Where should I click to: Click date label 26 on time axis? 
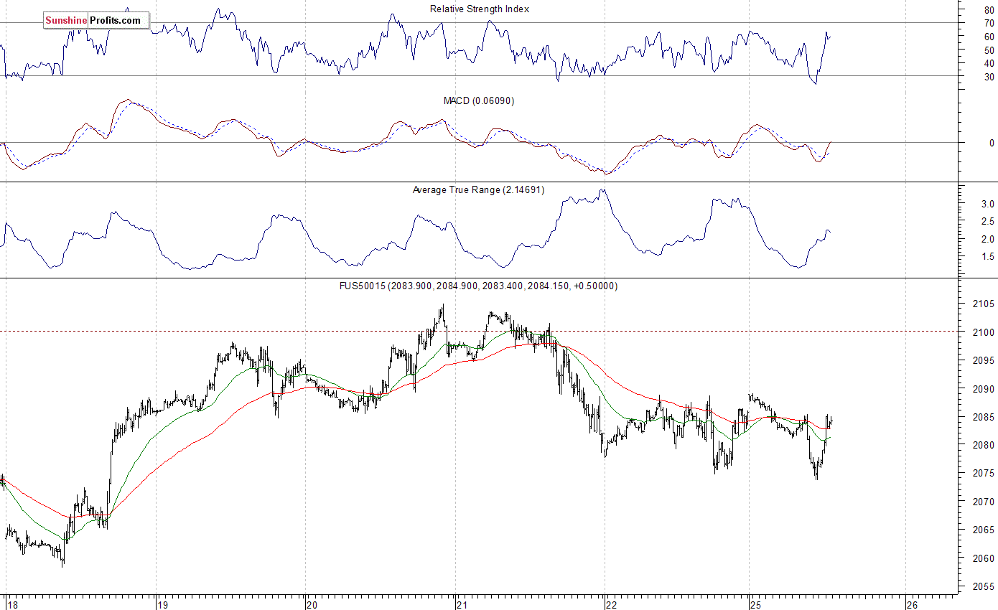click(x=912, y=604)
